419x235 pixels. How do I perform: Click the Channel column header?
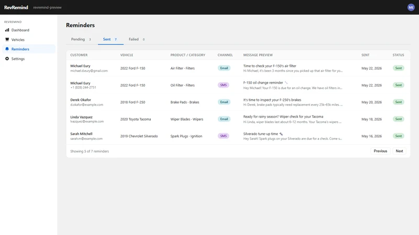[x=225, y=55]
